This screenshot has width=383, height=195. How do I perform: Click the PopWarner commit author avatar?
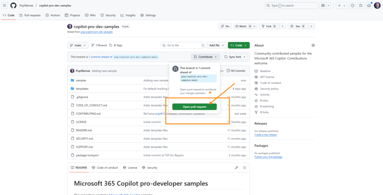pos(72,71)
